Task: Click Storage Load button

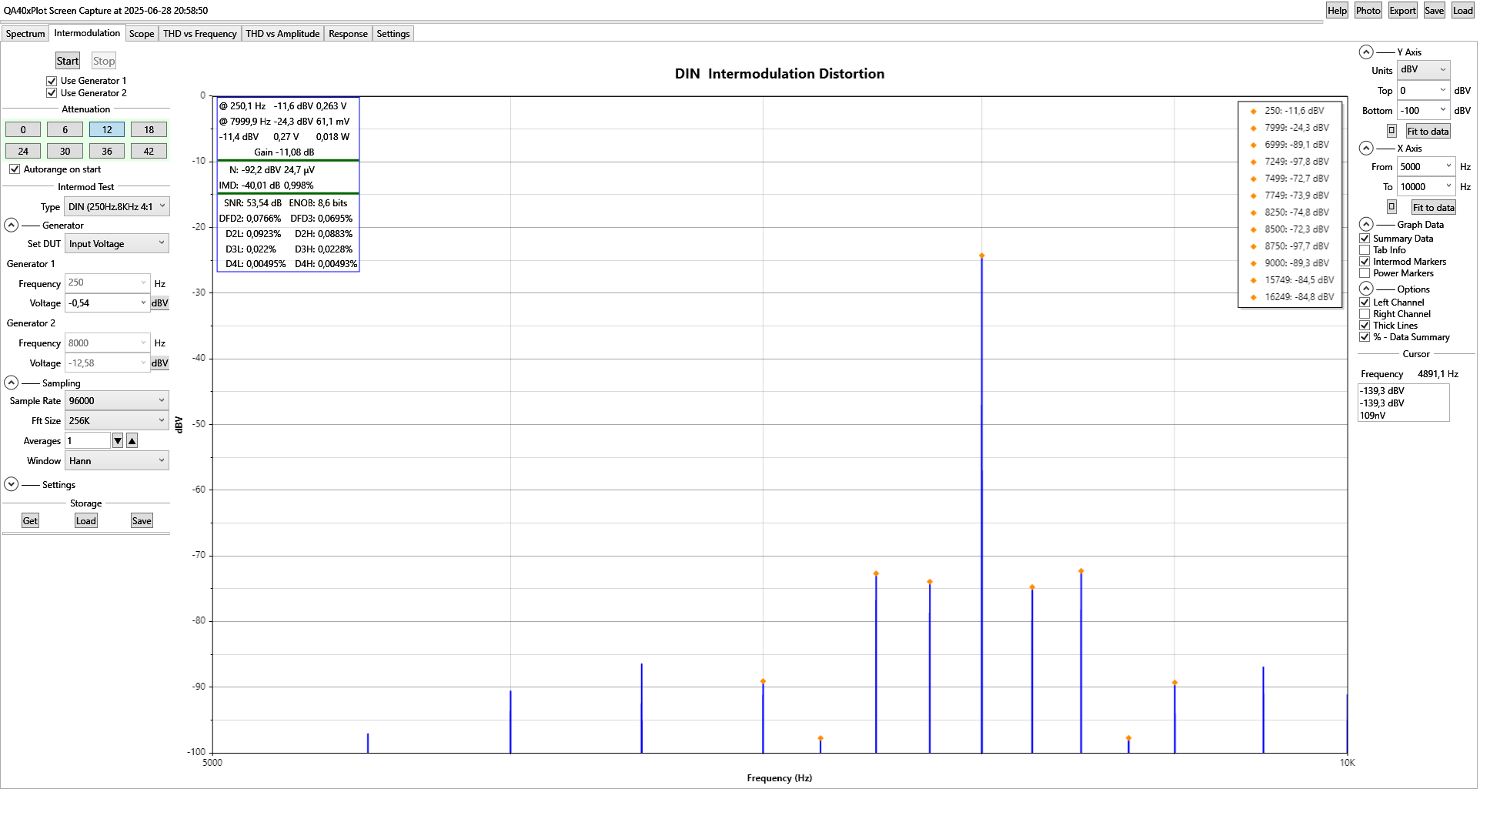Action: (86, 520)
